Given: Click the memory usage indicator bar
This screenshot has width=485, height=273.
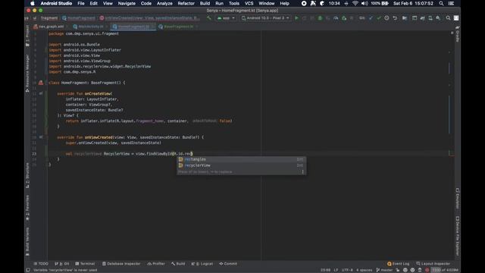Looking at the screenshot, I should (446, 270).
